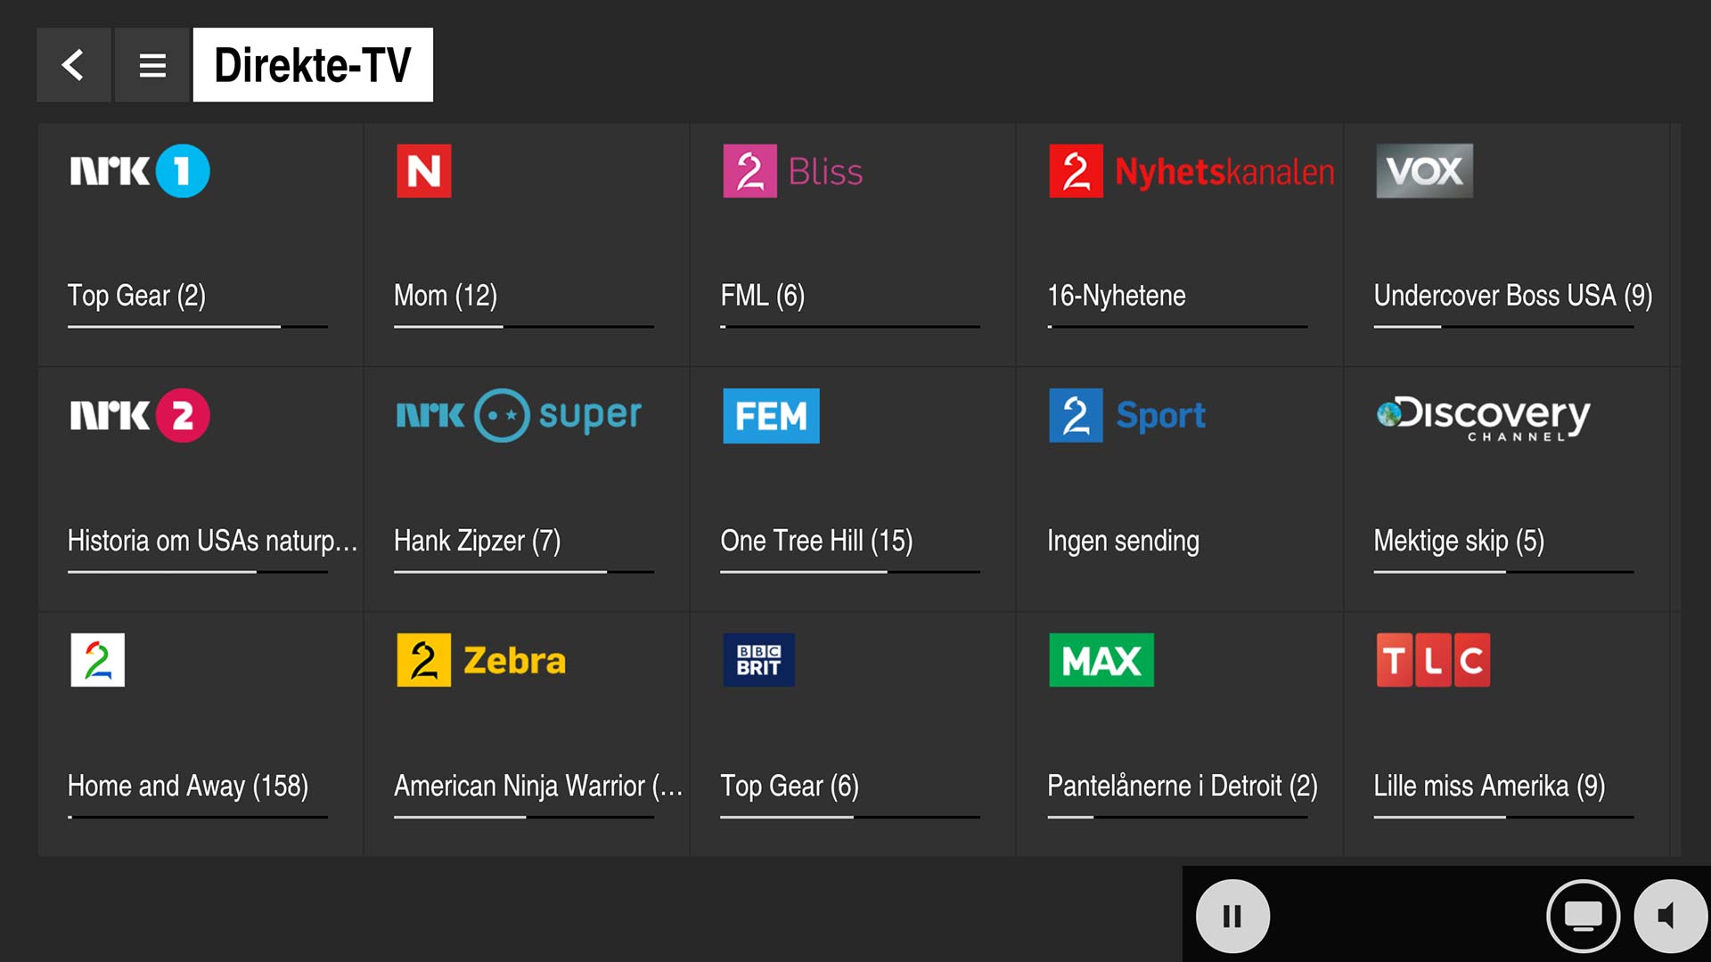Select program Mom (12)

pos(446,296)
